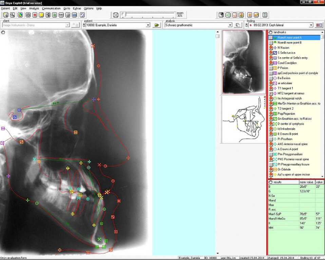The width and height of the screenshot is (325, 260).
Task: Click the grey sphere toolbar icon
Action: point(68,15)
